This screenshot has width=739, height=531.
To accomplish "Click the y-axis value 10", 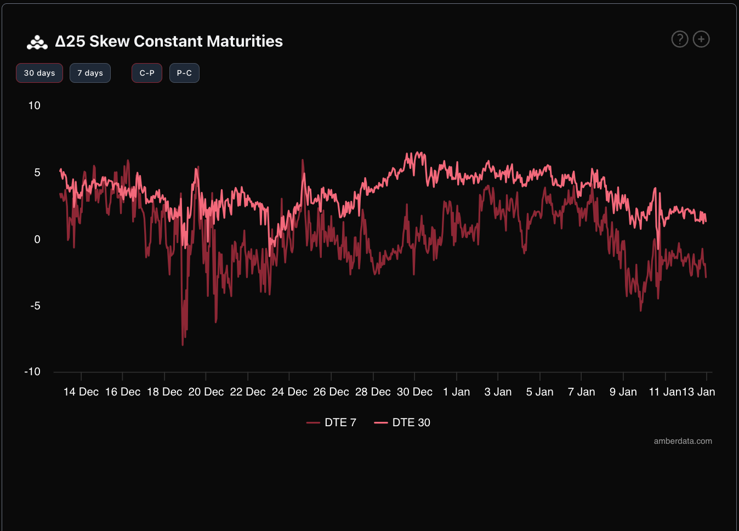I will click(x=35, y=105).
